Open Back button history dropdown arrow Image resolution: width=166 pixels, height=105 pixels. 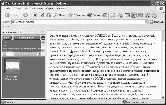point(20,15)
